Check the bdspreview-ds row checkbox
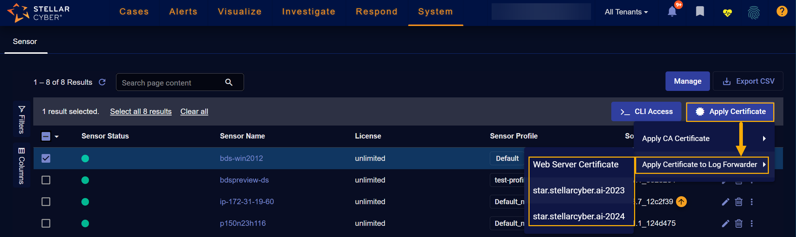 coord(46,180)
